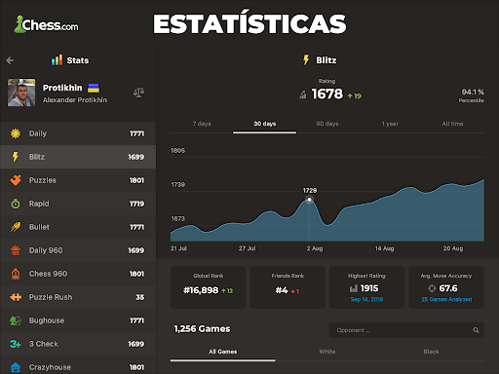The height and width of the screenshot is (374, 499).
Task: Open the Bullet stats row
Action: click(78, 227)
